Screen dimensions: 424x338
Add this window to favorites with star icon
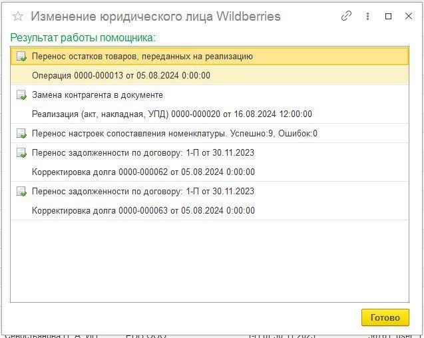point(18,17)
